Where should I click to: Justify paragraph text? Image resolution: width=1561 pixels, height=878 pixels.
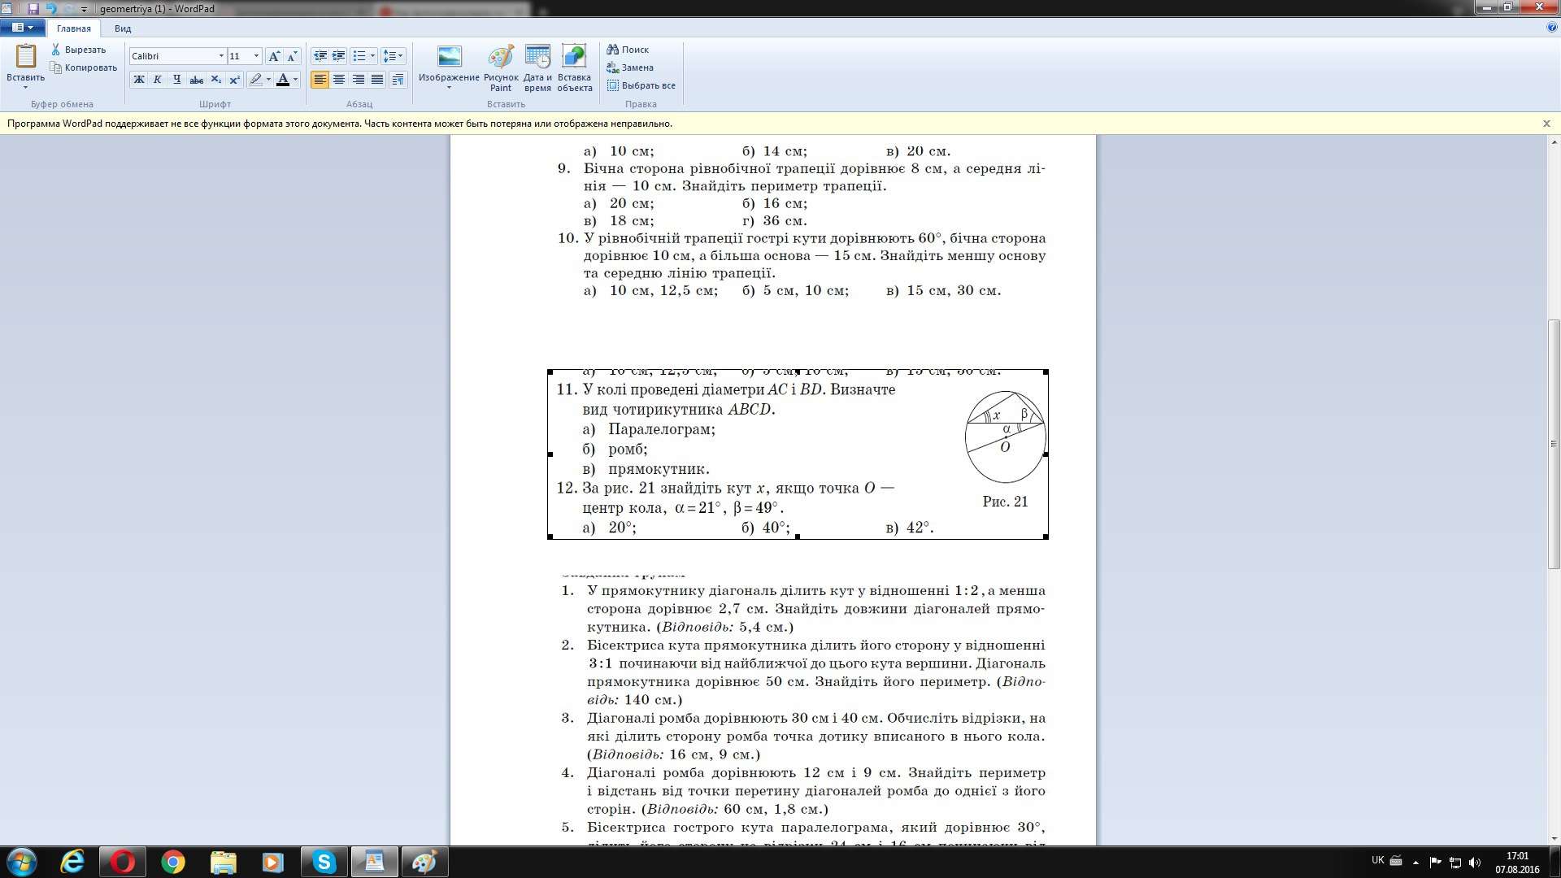pos(377,80)
